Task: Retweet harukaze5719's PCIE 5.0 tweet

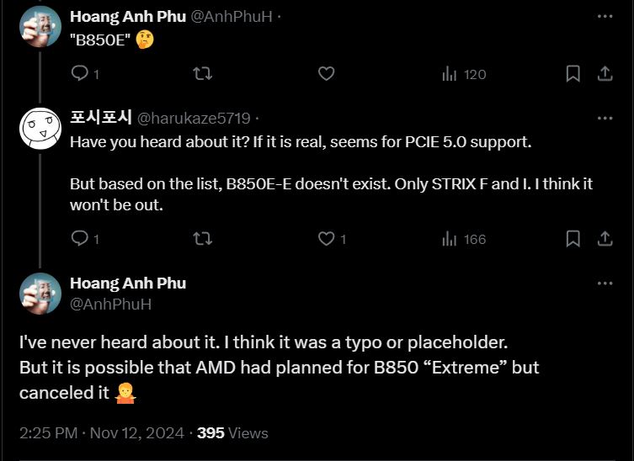Action: point(203,239)
